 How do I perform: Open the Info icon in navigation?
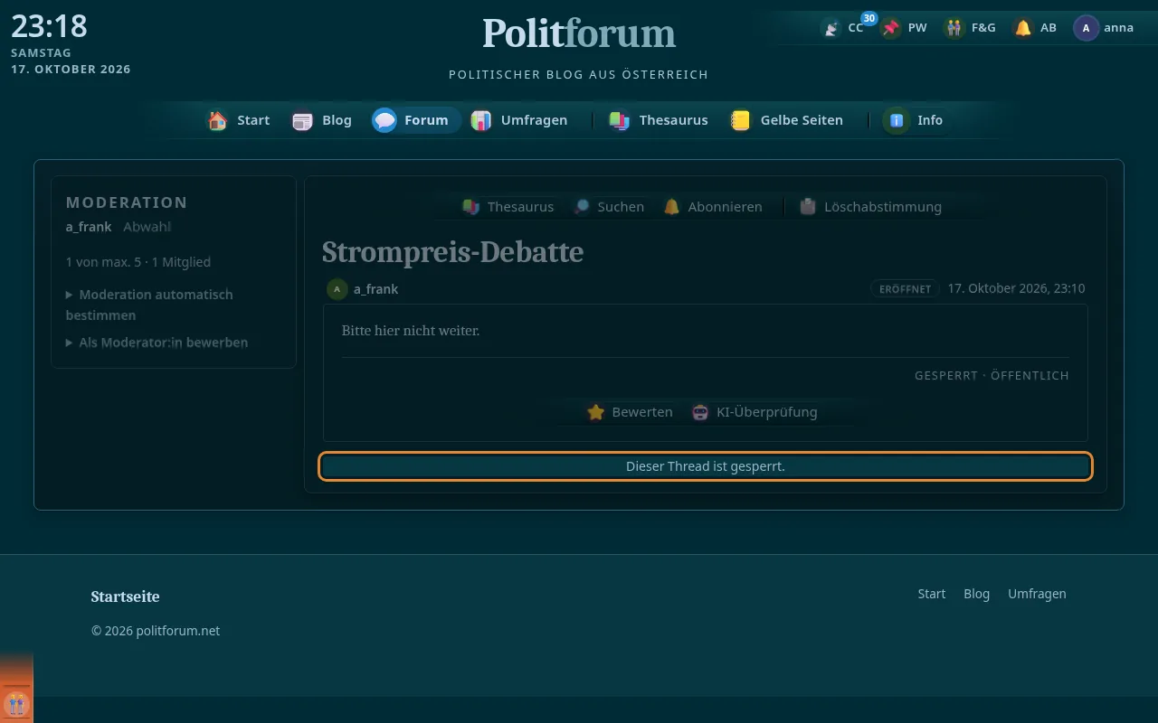click(x=897, y=120)
